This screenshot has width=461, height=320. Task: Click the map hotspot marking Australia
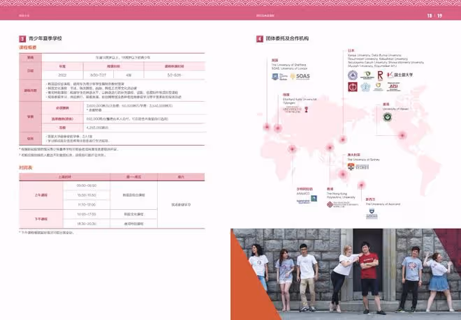(343, 174)
